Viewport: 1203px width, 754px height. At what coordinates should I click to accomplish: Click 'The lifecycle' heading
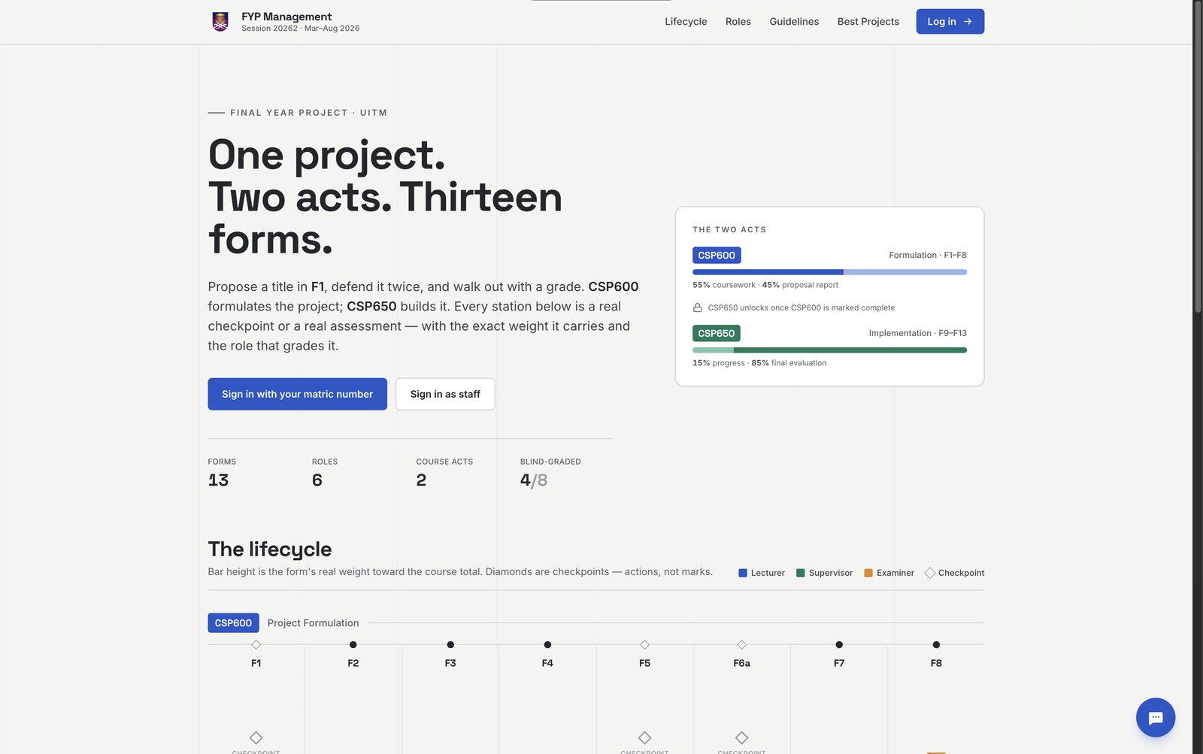tap(270, 550)
